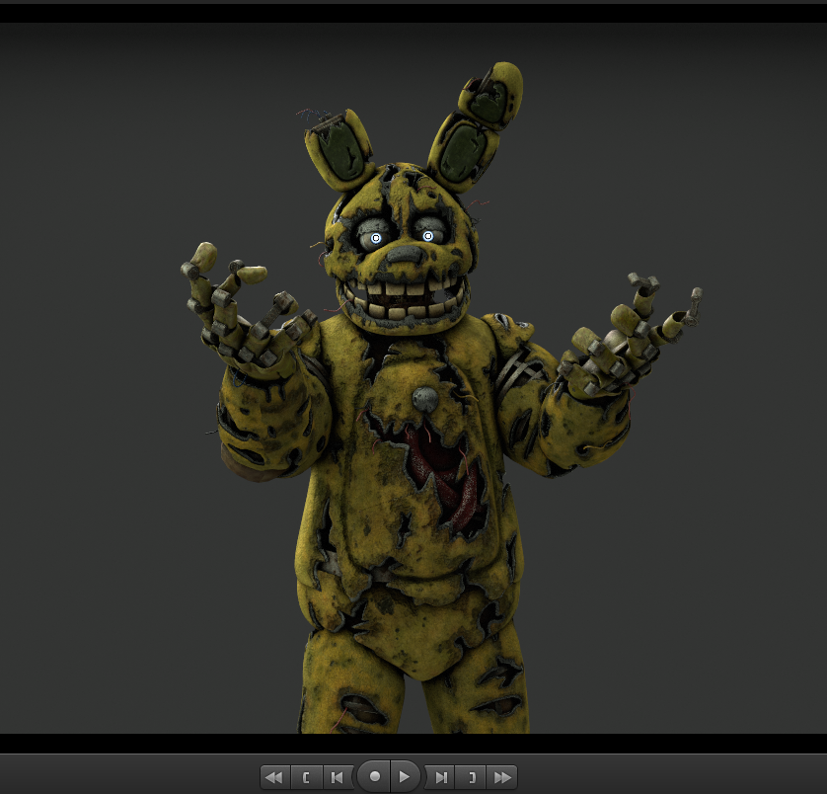Start playback with the play button

(x=405, y=776)
